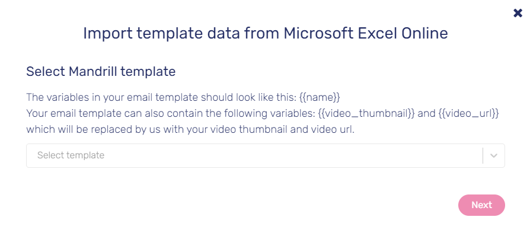Viewport: 530px width, 252px height.
Task: Click 'should look like this' phrase
Action: point(249,98)
